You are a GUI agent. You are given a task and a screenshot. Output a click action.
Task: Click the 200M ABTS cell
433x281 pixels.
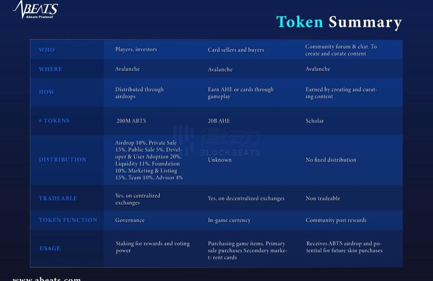(x=131, y=121)
